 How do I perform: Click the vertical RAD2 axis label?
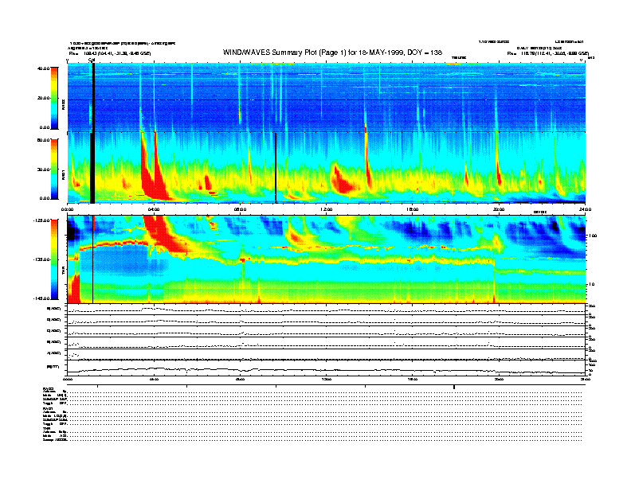click(63, 104)
